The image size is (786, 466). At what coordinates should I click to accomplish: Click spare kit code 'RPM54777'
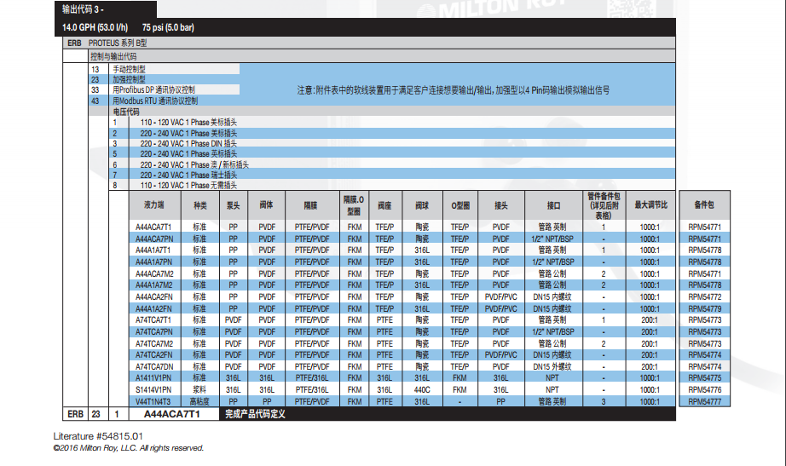coord(704,402)
